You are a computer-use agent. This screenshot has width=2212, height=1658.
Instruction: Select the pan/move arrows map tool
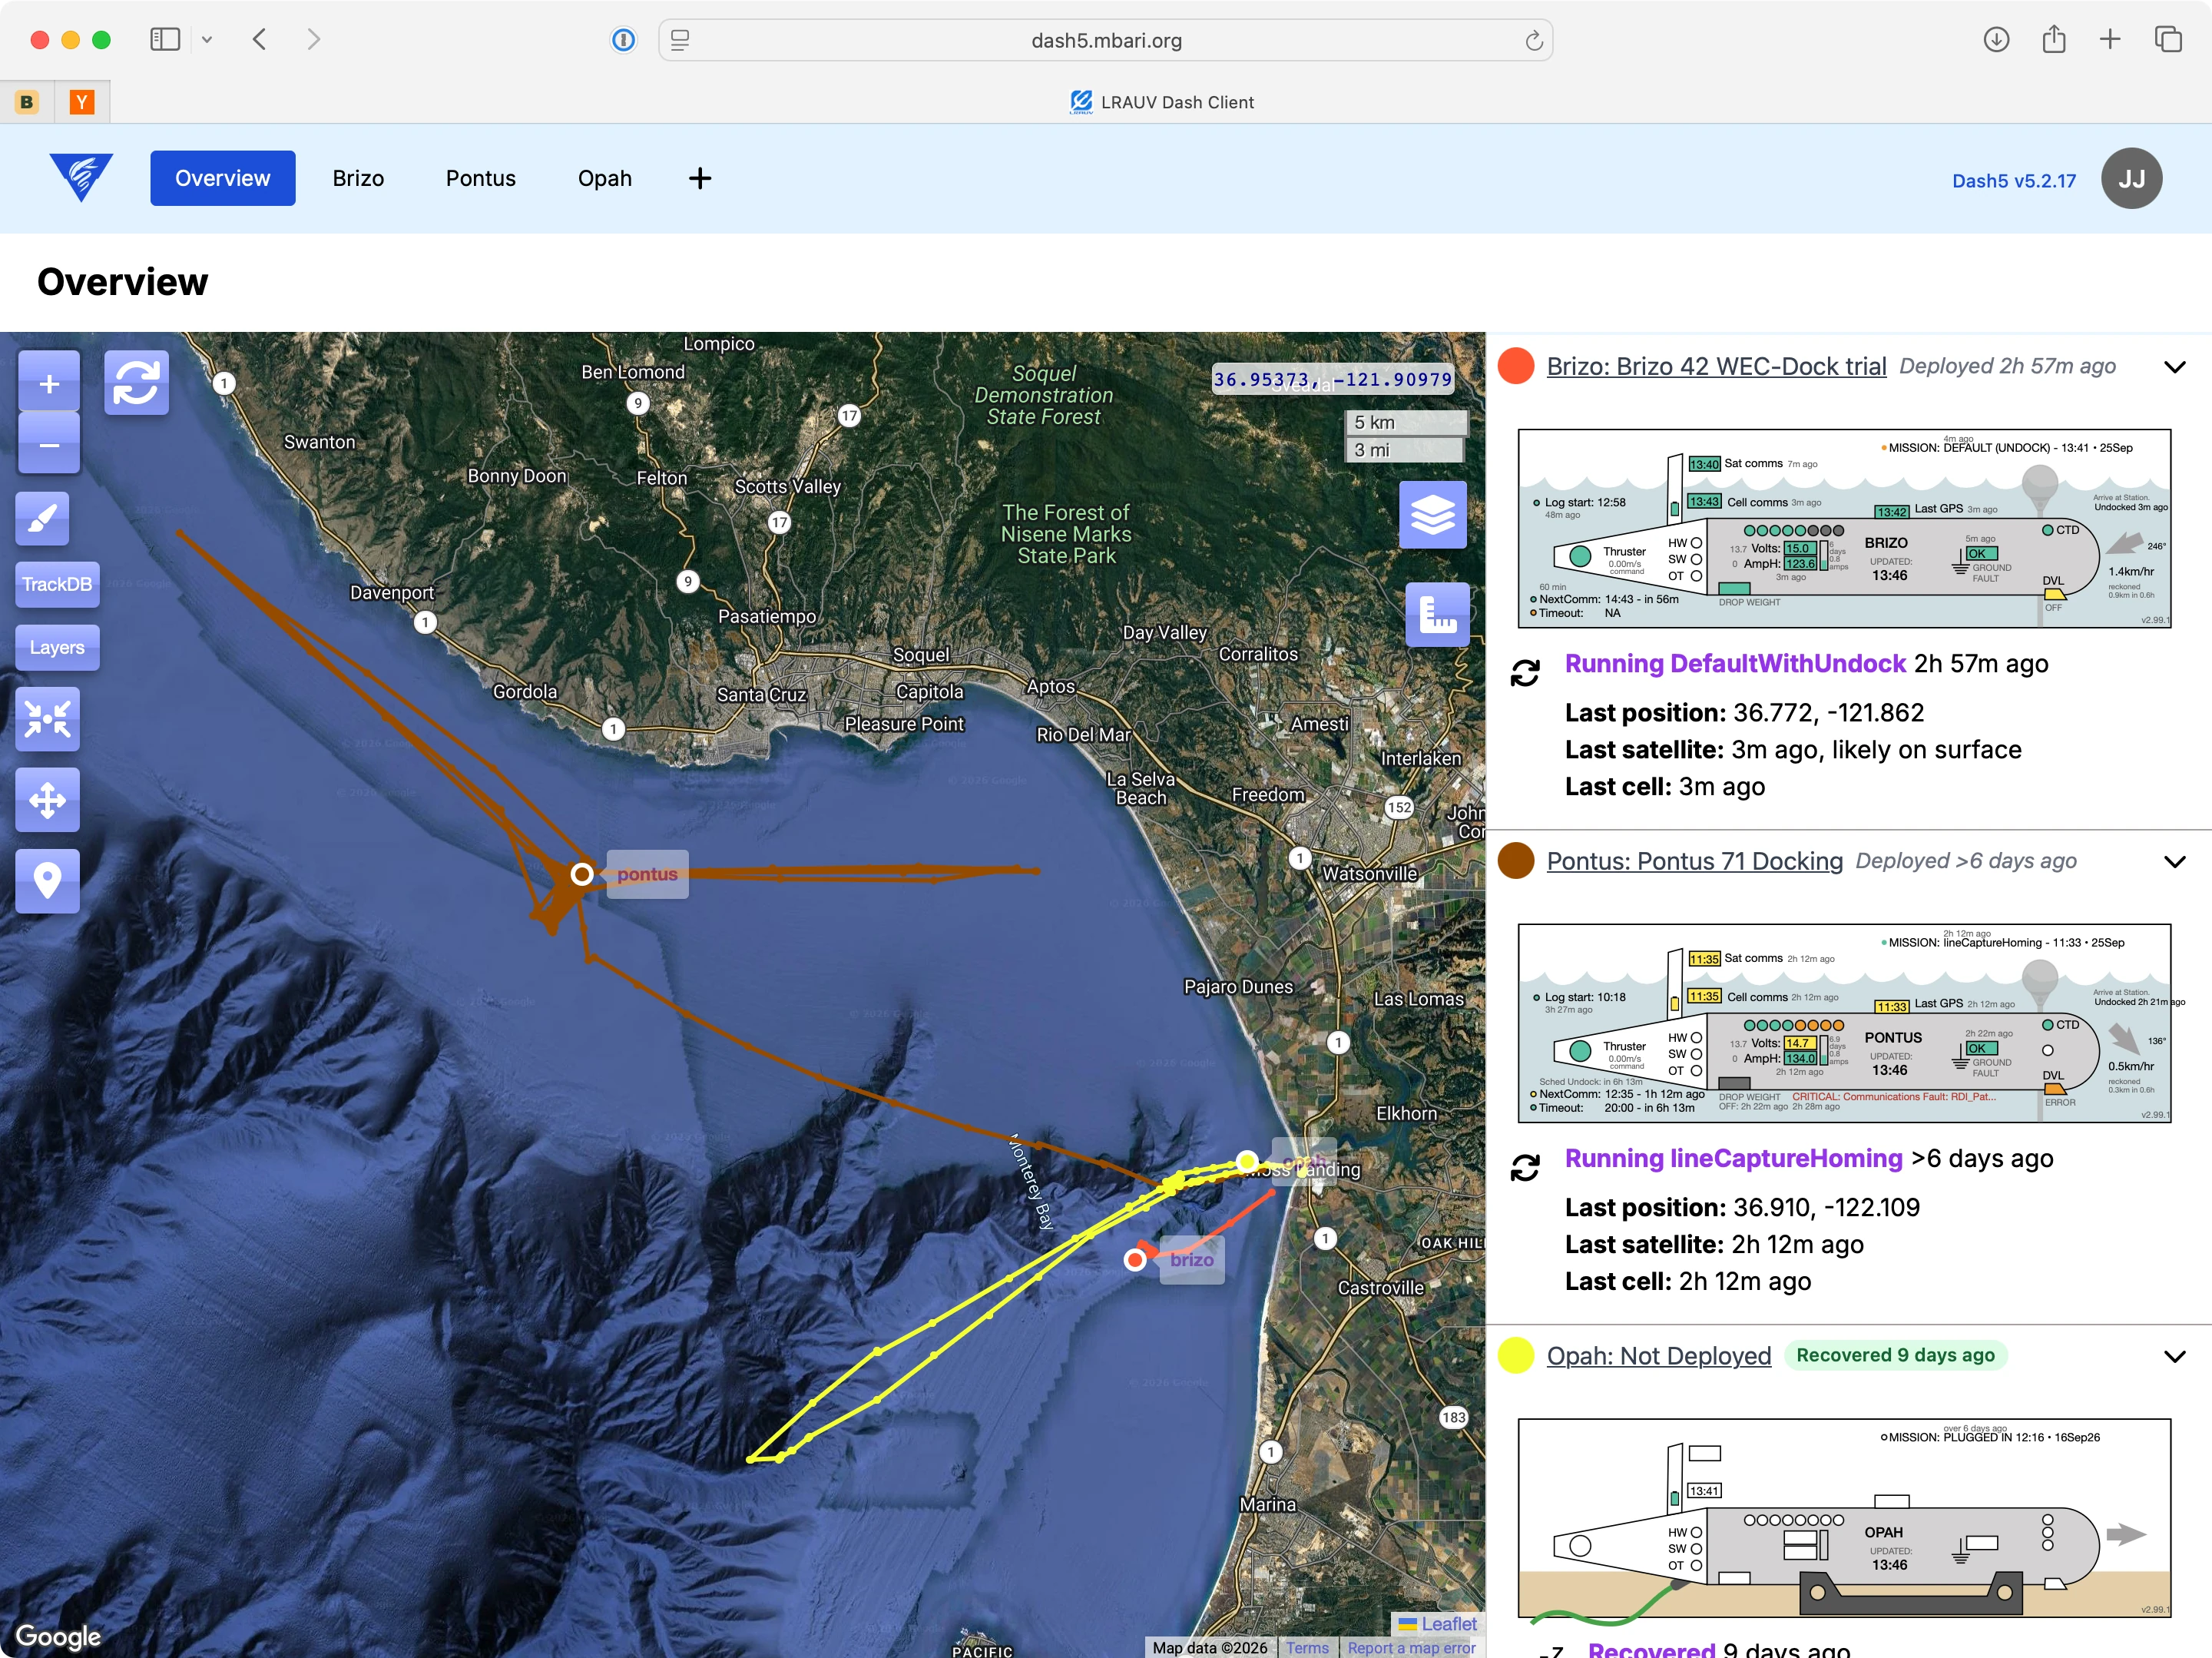47,800
